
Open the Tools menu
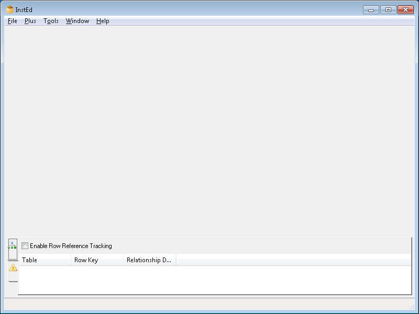point(50,21)
